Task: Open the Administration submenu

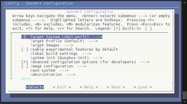Action: tap(53, 75)
